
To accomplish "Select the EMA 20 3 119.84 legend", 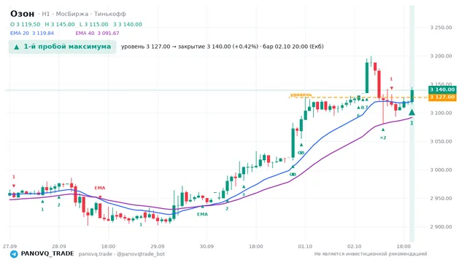I will coord(32,33).
